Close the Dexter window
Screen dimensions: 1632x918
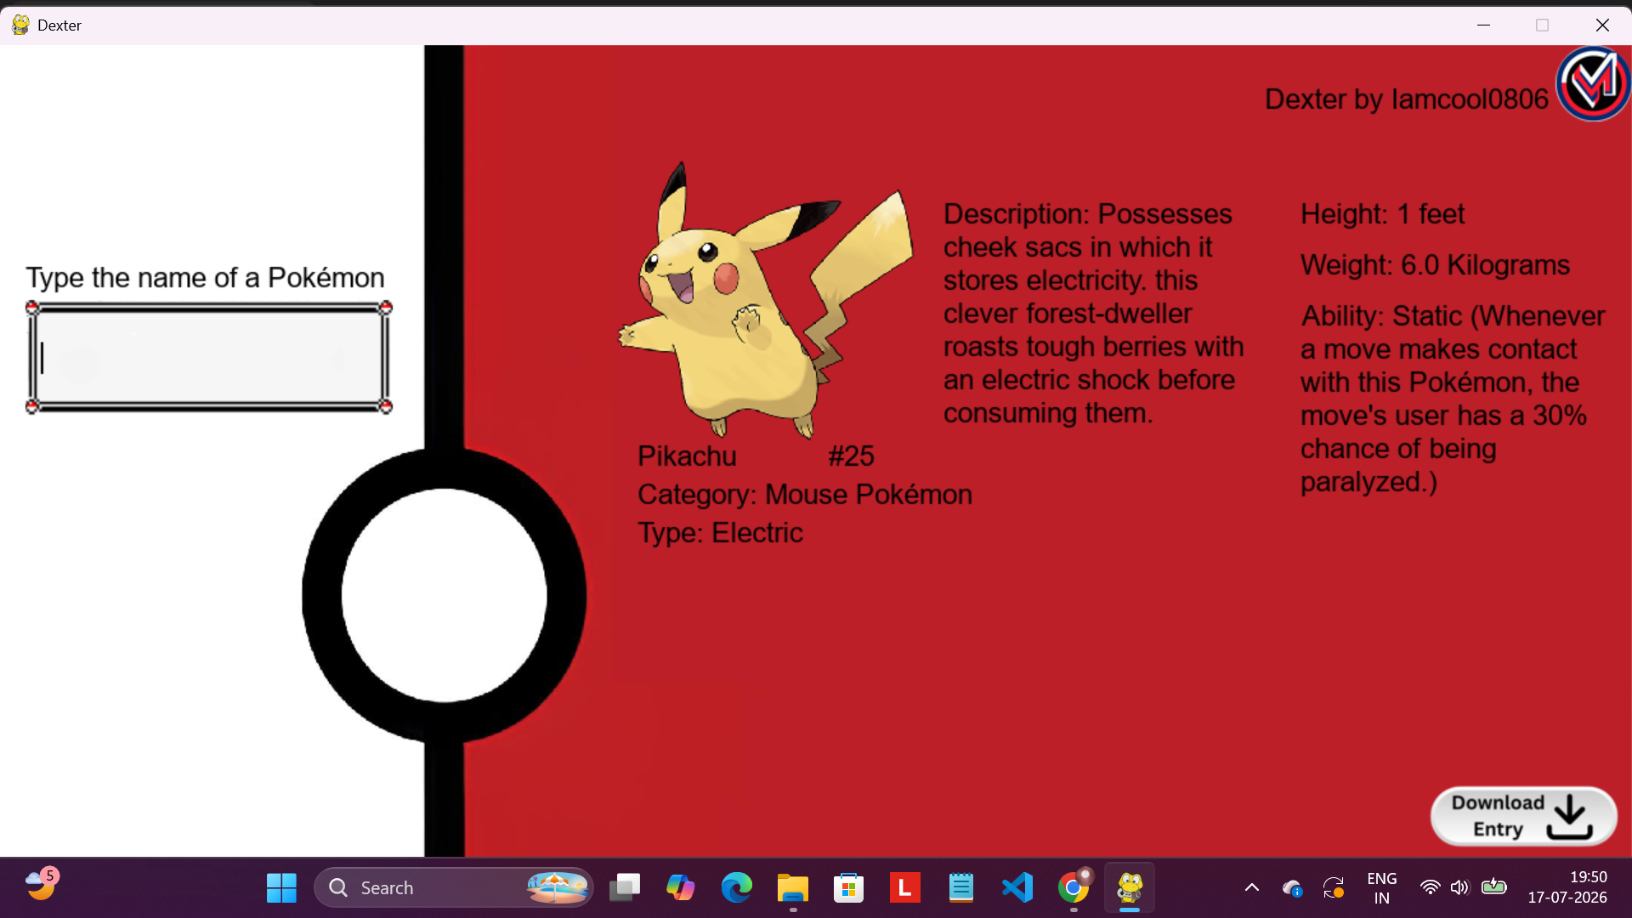click(1602, 25)
